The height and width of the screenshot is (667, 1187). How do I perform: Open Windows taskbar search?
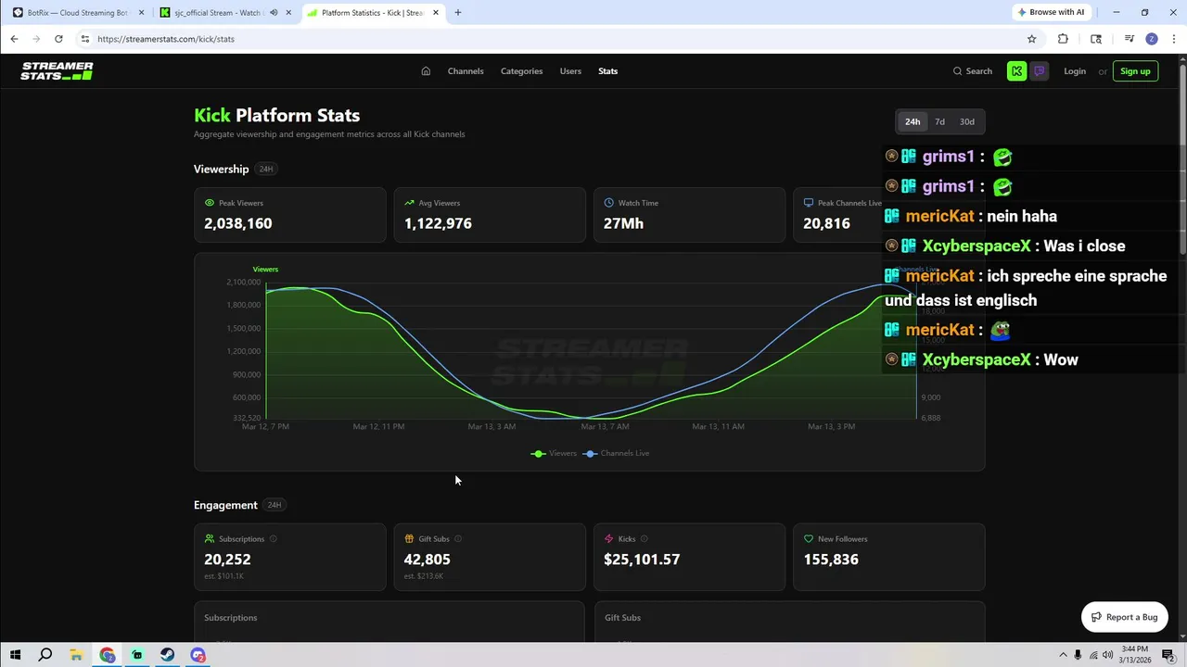pyautogui.click(x=45, y=655)
